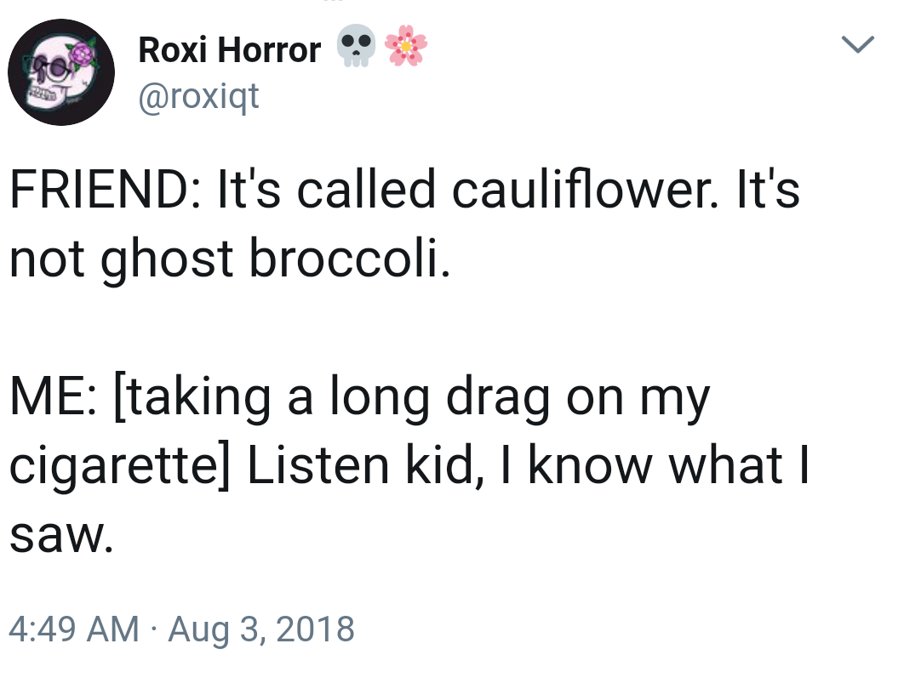Click the purple rose on the avatar skull
The image size is (904, 689).
83,53
